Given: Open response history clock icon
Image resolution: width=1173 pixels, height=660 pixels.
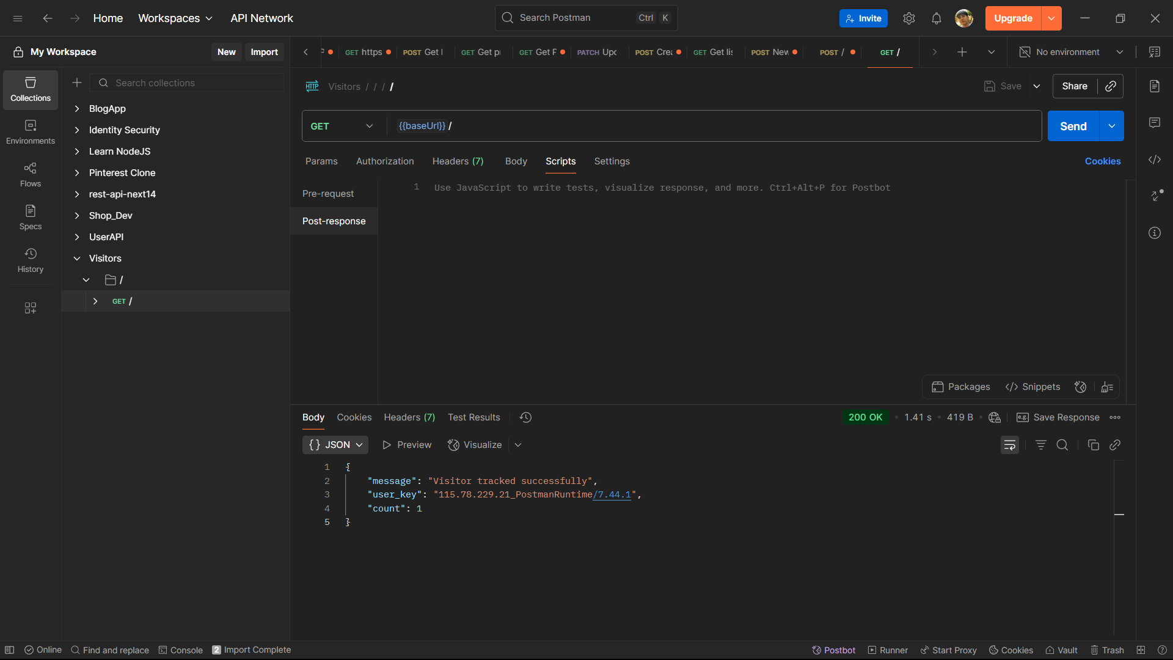Looking at the screenshot, I should [x=525, y=417].
